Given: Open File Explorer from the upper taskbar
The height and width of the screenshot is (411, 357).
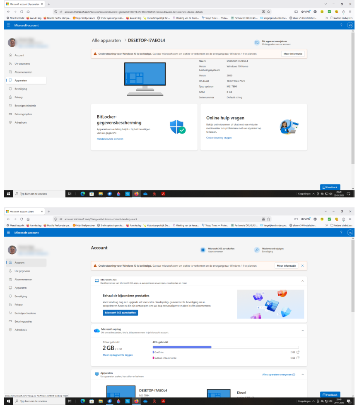Looking at the screenshot, I should (101, 194).
